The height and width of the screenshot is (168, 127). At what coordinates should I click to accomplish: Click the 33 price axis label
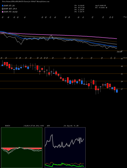click(122, 66)
